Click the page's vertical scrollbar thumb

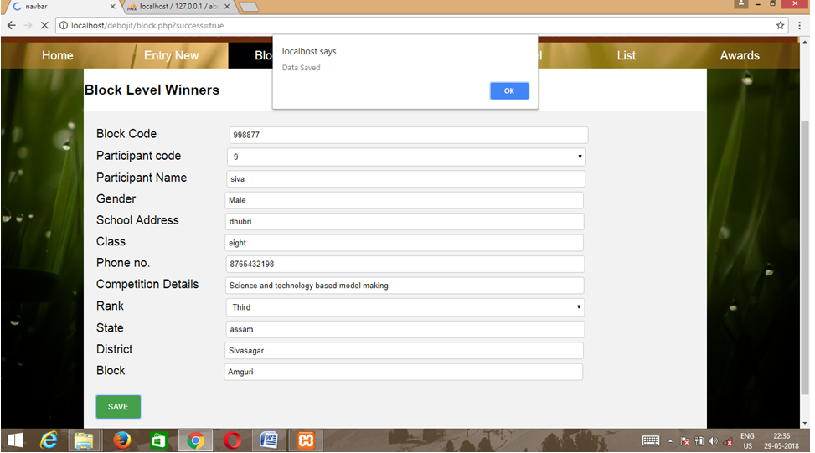click(805, 257)
